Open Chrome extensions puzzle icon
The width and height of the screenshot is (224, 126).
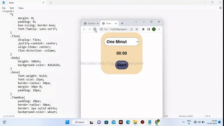[x=143, y=29]
